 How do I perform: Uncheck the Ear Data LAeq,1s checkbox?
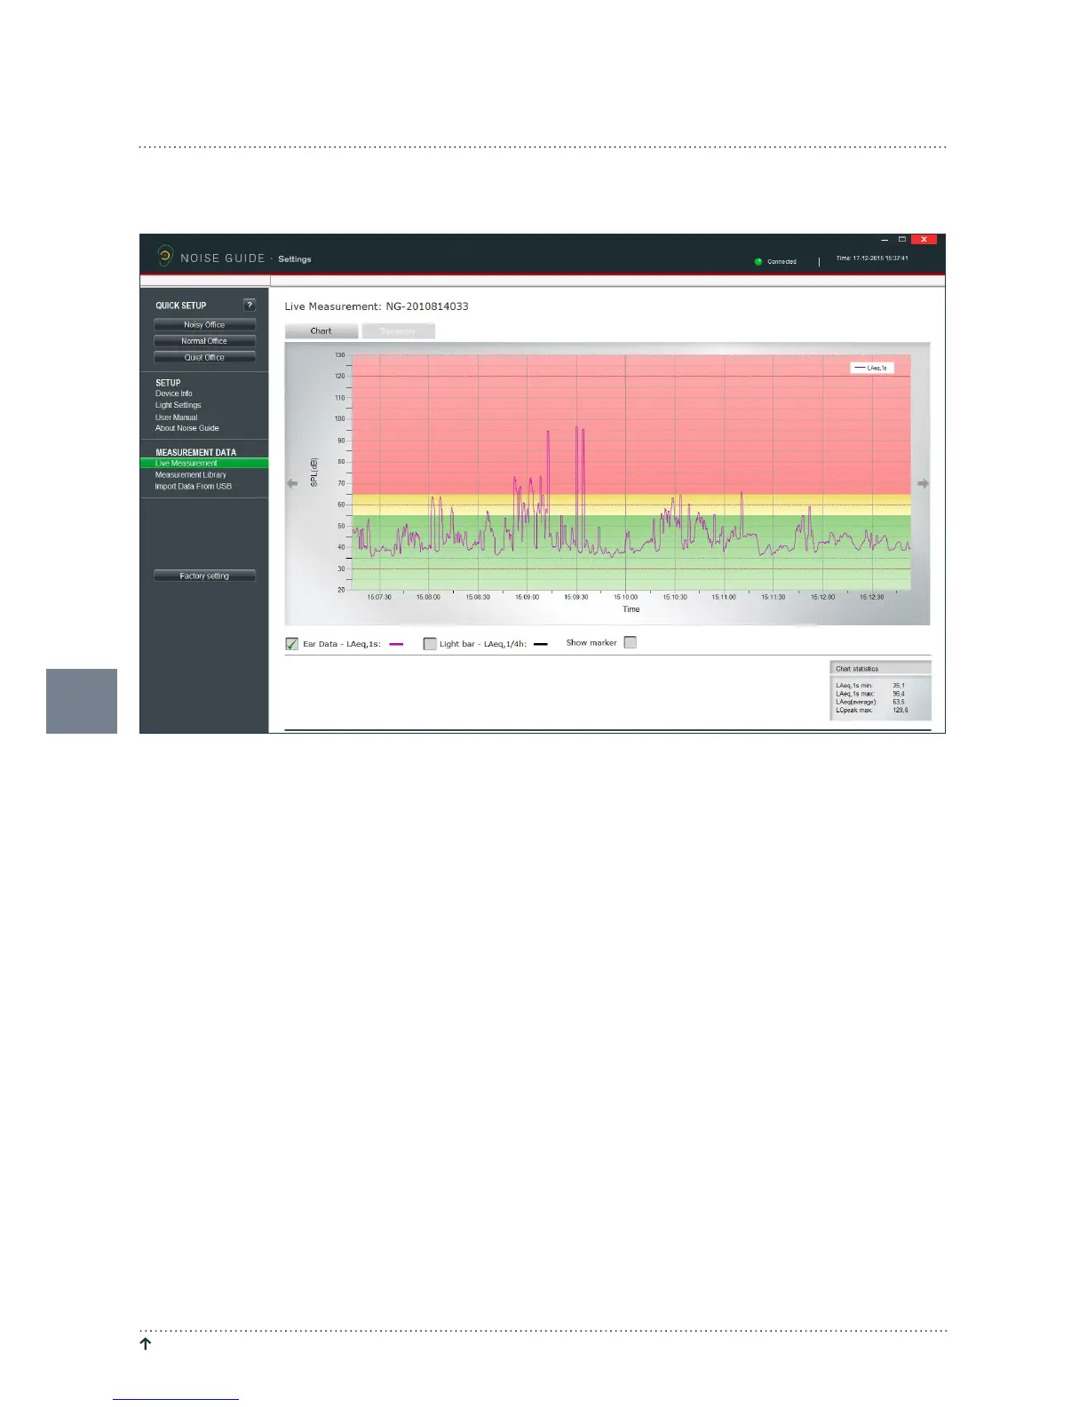click(291, 644)
